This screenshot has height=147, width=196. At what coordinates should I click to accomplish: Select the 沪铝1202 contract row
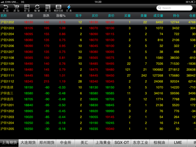98,22
